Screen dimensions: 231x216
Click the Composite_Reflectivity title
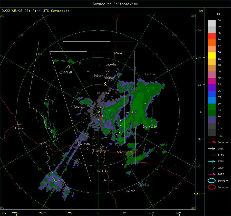(x=115, y=4)
